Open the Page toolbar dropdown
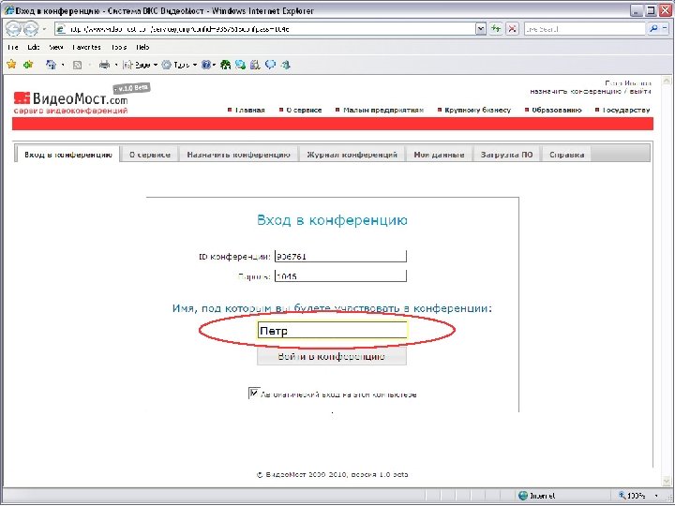Viewport: 675px width, 506px height. tap(140, 65)
